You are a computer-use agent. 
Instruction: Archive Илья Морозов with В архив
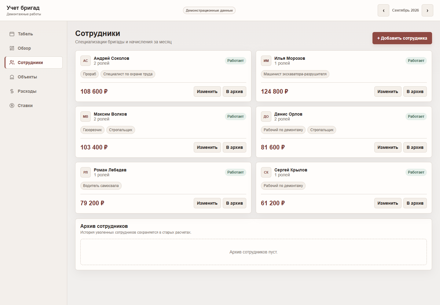pyautogui.click(x=415, y=91)
